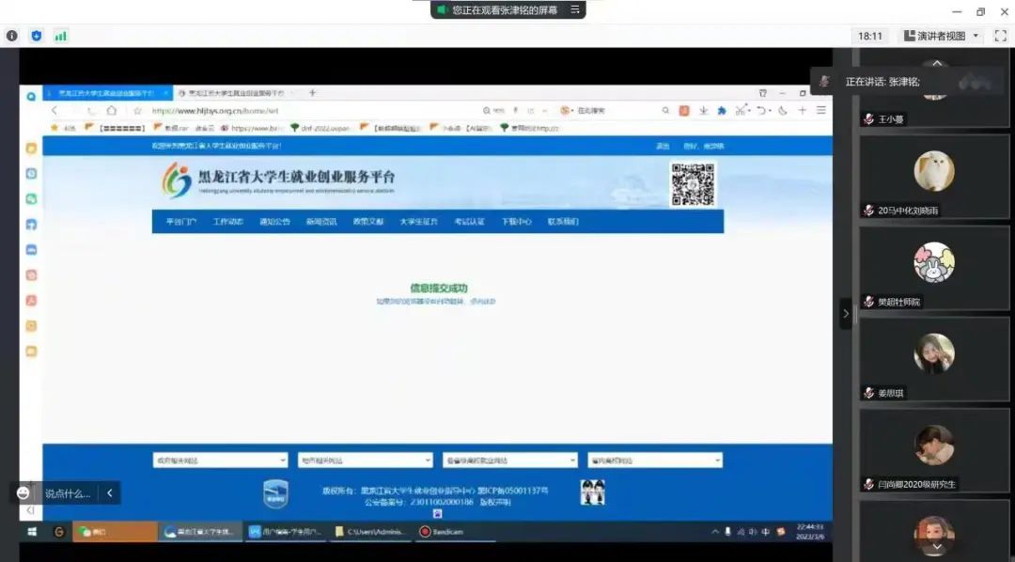Click the shared Windows Start button
This screenshot has height=562, width=1015.
coord(31,532)
